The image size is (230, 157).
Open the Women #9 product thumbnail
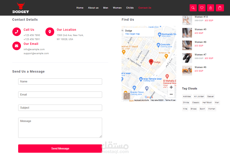[187, 33]
